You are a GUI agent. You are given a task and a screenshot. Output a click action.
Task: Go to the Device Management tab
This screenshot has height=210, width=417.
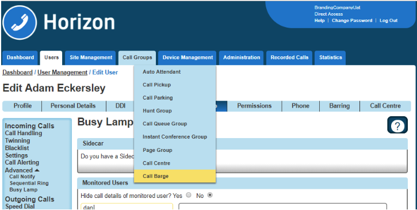(x=188, y=58)
